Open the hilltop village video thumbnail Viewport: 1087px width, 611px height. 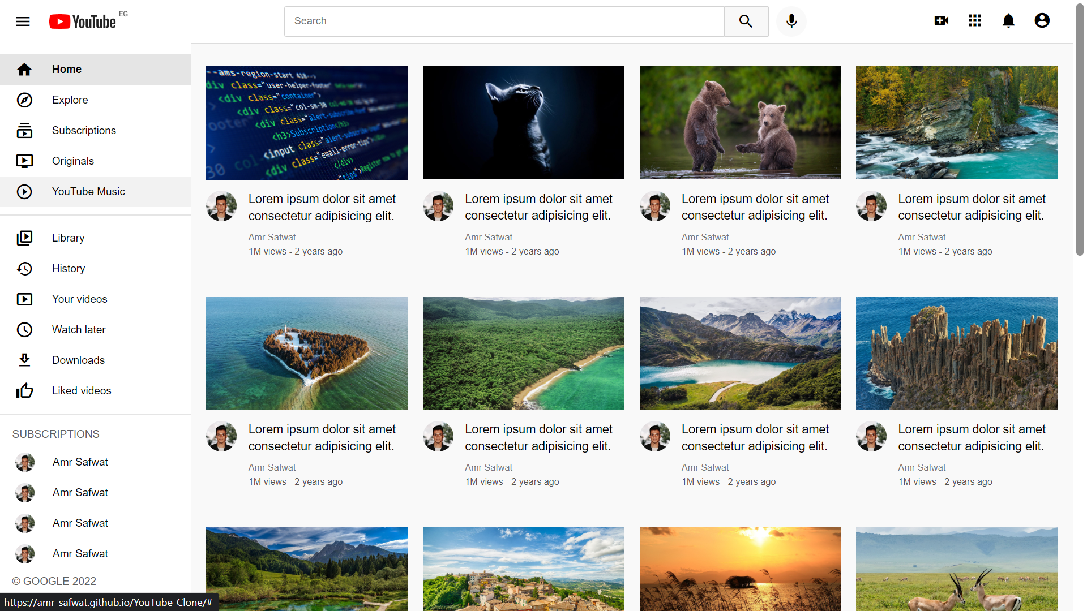[524, 569]
